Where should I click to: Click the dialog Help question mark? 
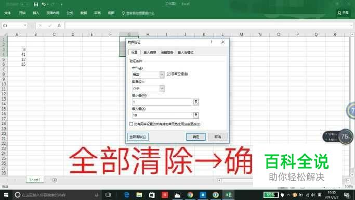coord(211,42)
